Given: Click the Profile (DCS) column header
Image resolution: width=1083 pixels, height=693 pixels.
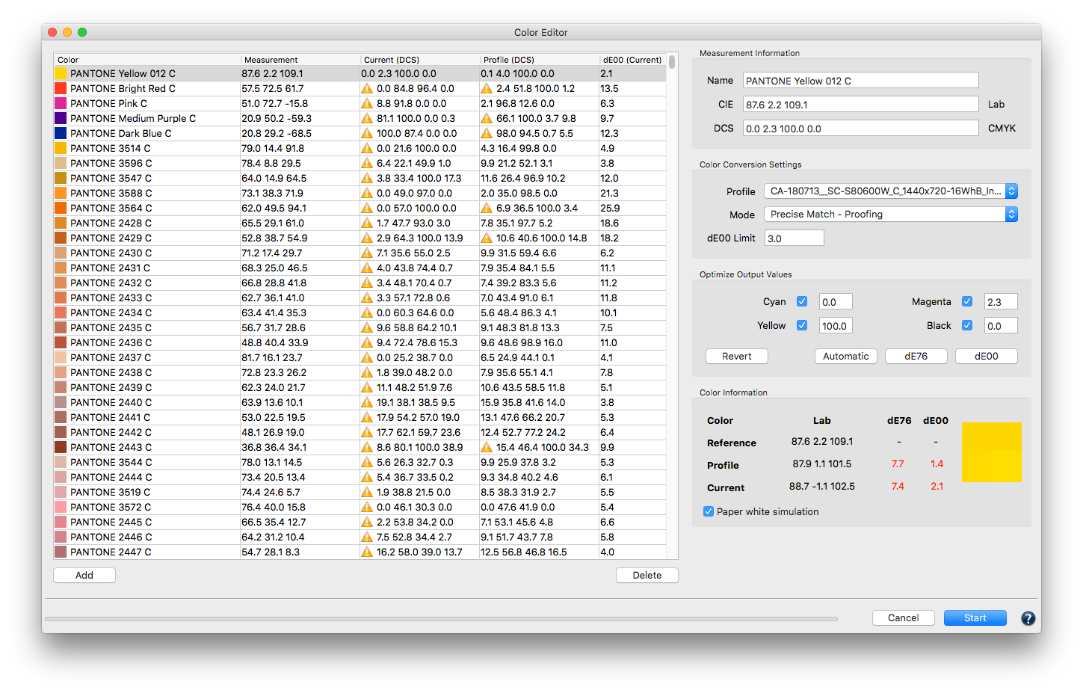Looking at the screenshot, I should [540, 60].
